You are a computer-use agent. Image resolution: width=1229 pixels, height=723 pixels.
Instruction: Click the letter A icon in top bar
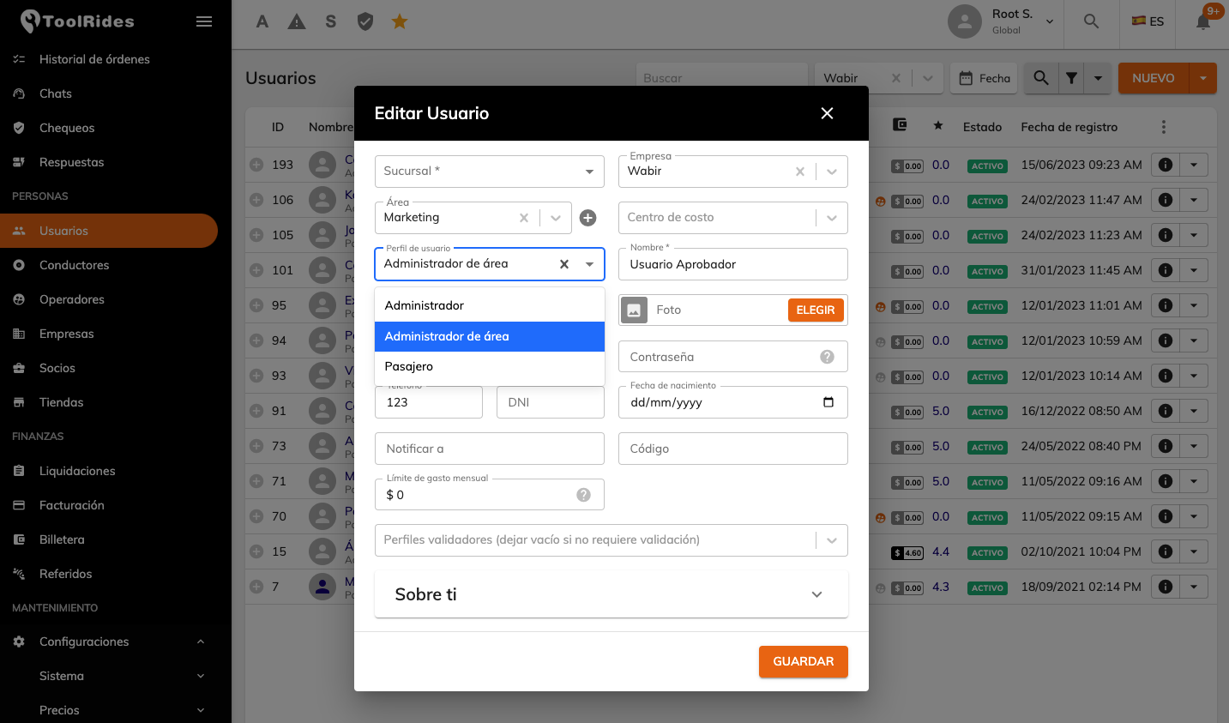point(262,21)
